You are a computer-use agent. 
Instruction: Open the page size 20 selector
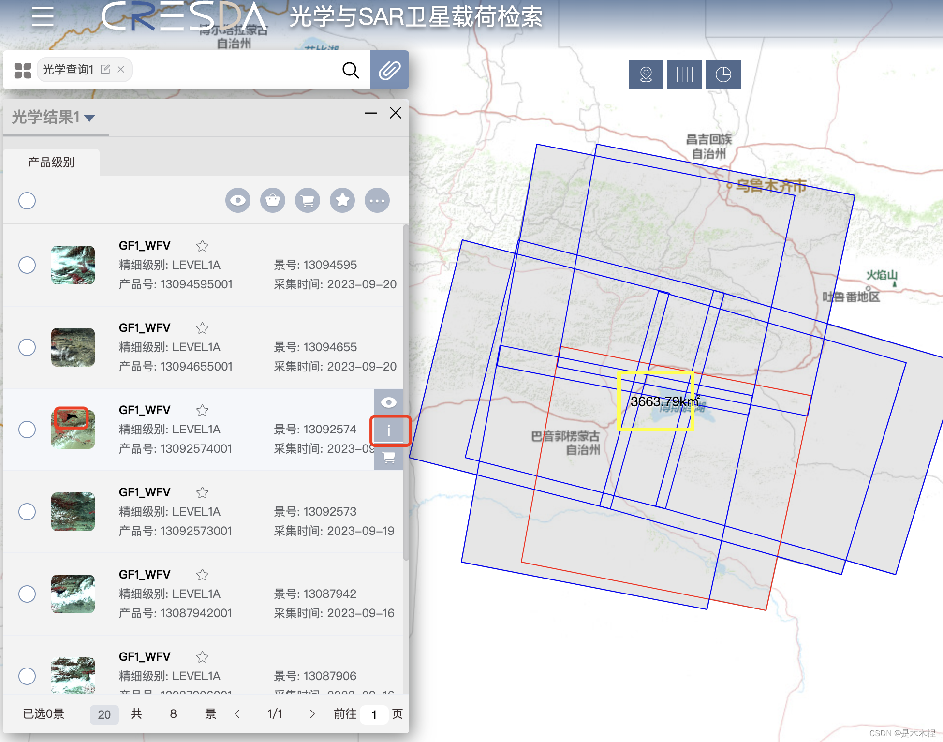pos(104,714)
